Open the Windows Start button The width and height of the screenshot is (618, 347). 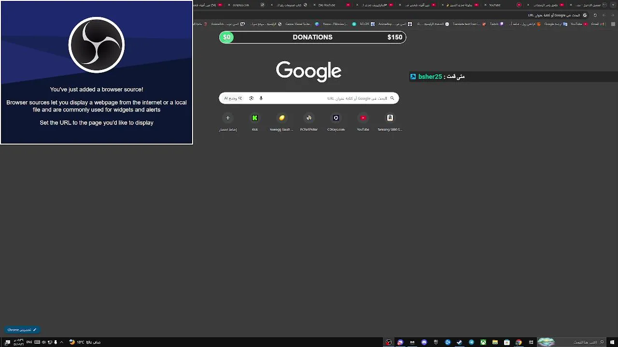click(x=612, y=342)
